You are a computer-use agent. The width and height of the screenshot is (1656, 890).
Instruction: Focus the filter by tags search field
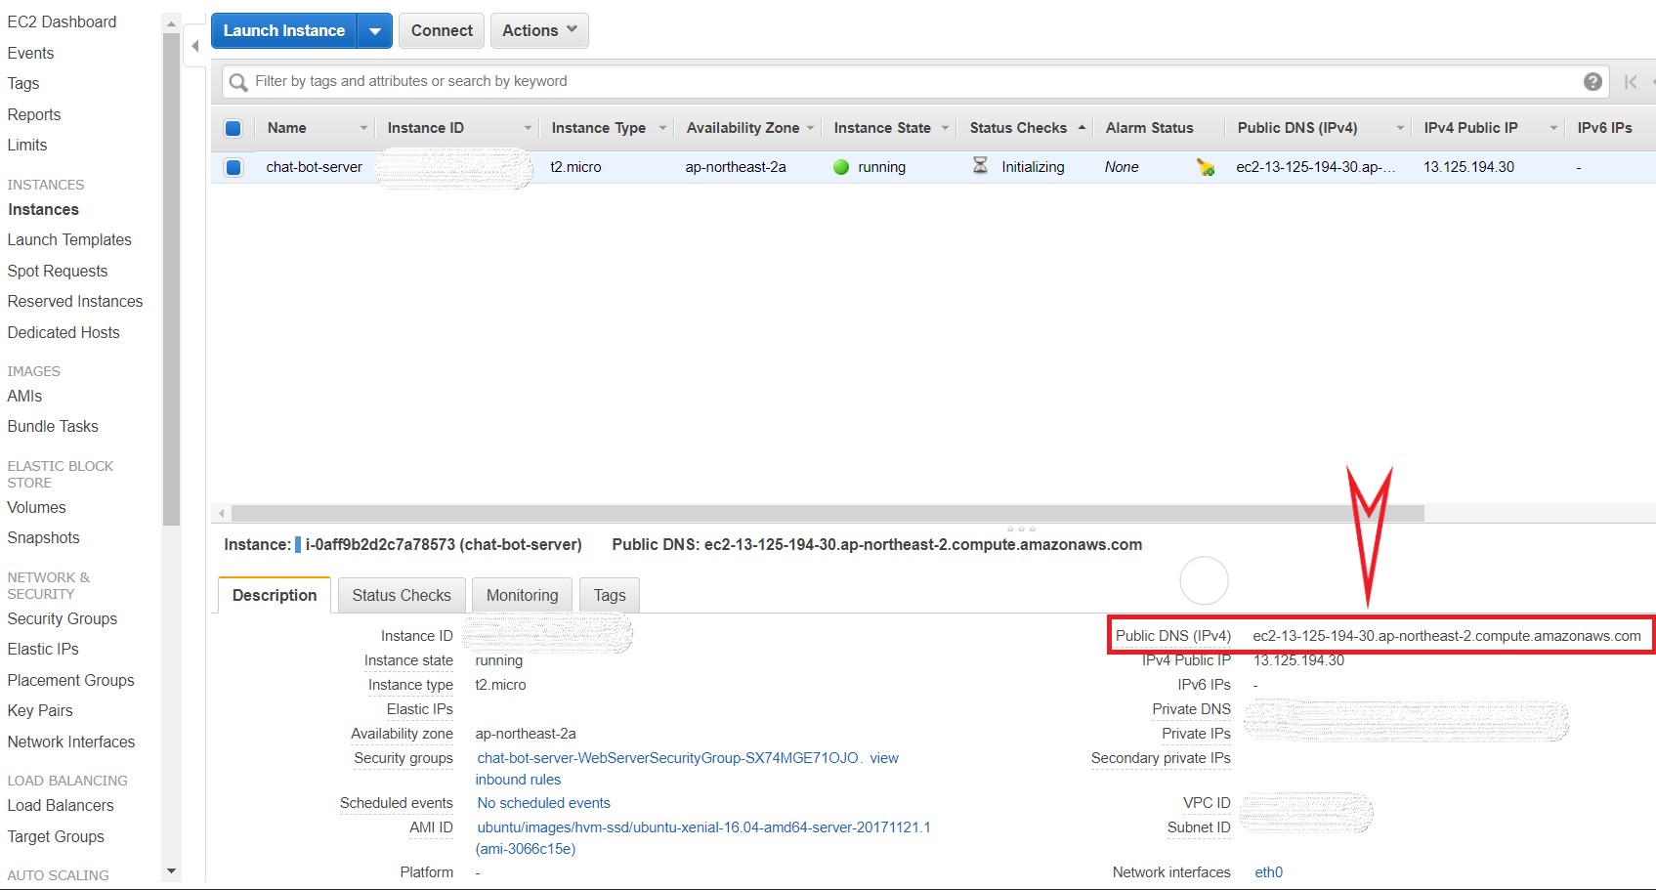(913, 82)
